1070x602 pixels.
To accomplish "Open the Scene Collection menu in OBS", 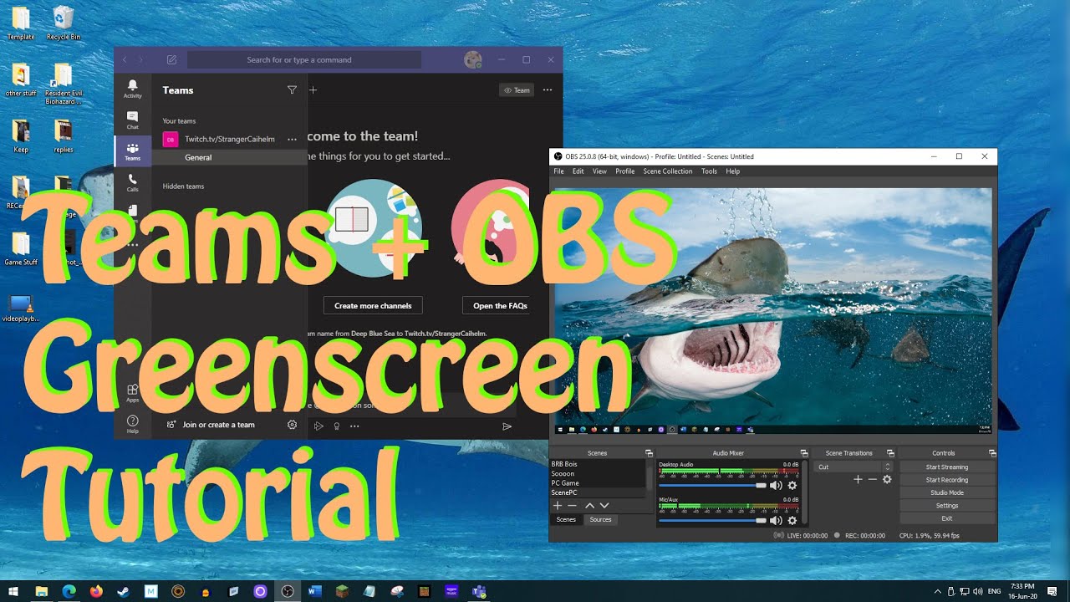I will tap(668, 171).
